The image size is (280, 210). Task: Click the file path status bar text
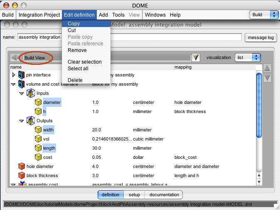tap(128, 204)
